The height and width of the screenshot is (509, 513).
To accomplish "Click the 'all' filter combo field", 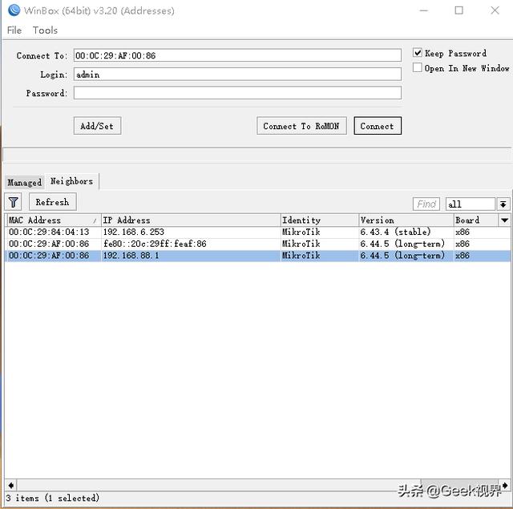I will click(471, 204).
